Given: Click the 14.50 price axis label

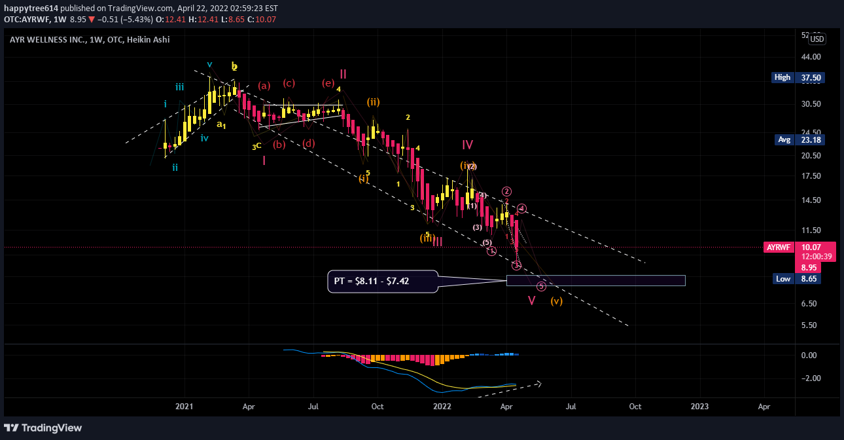Looking at the screenshot, I should click(x=811, y=200).
